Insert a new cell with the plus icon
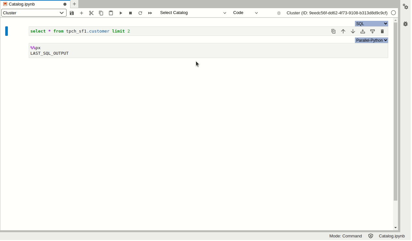The image size is (412, 241). pos(82,13)
